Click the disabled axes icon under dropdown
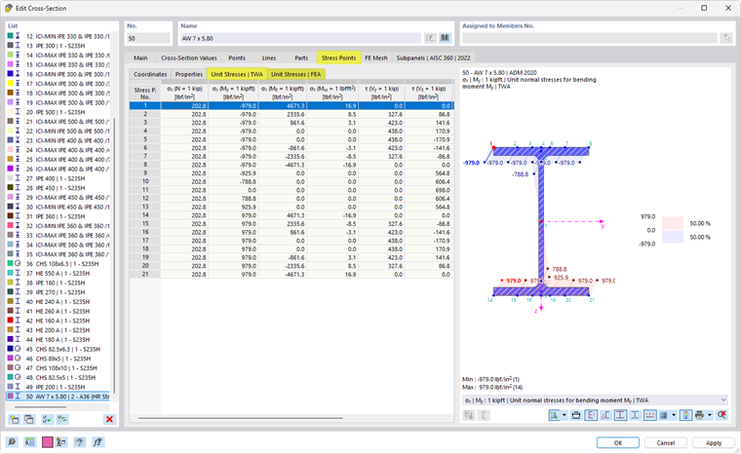This screenshot has height=454, width=741. tap(469, 415)
